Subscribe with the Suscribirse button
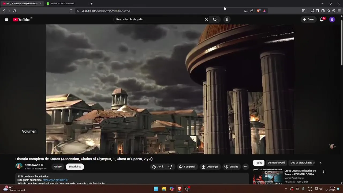The height and width of the screenshot is (193, 343). point(75,167)
